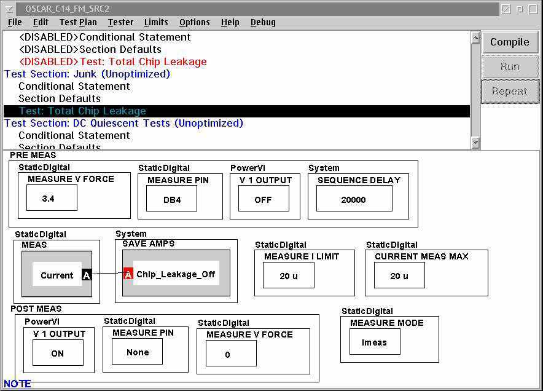Click POST MEAS V 1 Output field ON
Viewport: 543px width, 391px height.
[x=58, y=353]
